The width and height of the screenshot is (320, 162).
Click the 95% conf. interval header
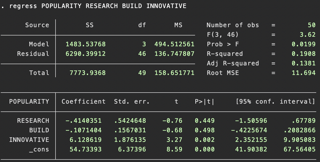point(275,102)
